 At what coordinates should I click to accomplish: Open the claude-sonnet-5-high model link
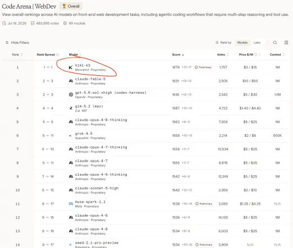click(x=97, y=188)
